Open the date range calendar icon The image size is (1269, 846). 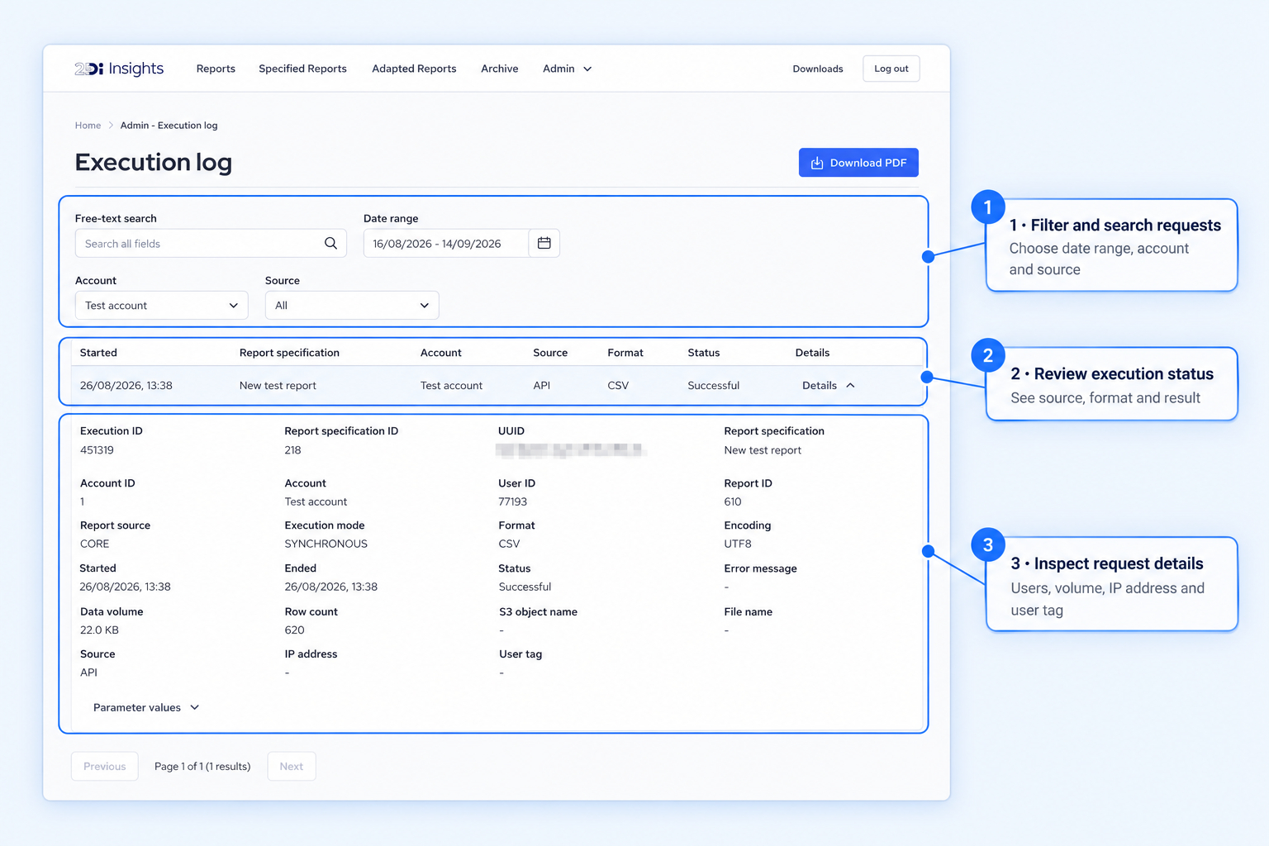(x=544, y=243)
